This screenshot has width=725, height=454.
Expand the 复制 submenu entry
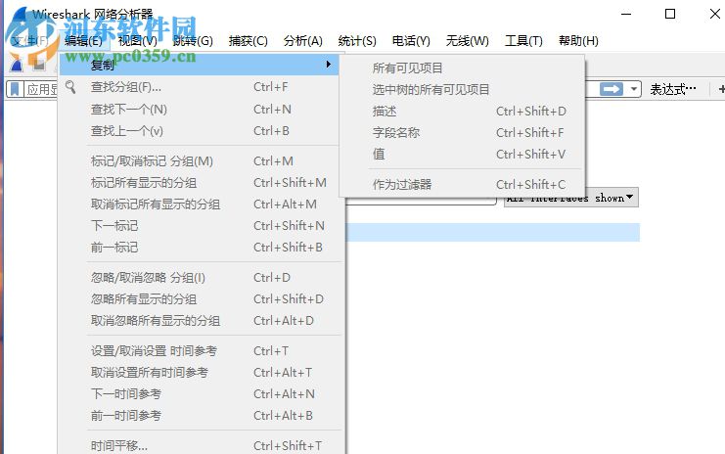pyautogui.click(x=200, y=65)
